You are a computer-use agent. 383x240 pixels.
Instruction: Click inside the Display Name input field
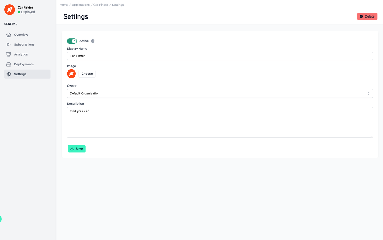tap(220, 56)
